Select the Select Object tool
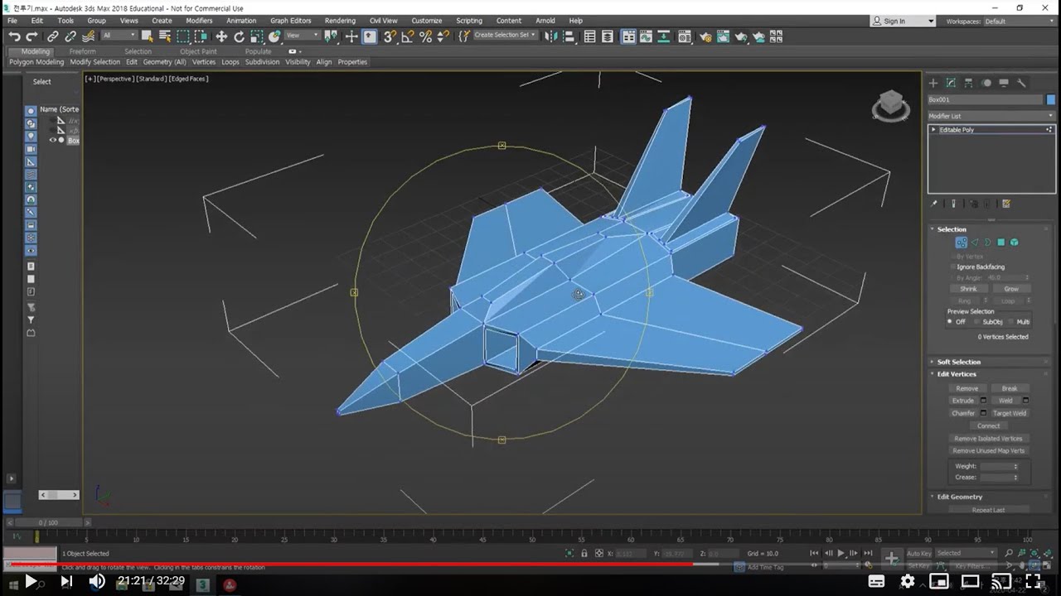1061x596 pixels. tap(148, 36)
